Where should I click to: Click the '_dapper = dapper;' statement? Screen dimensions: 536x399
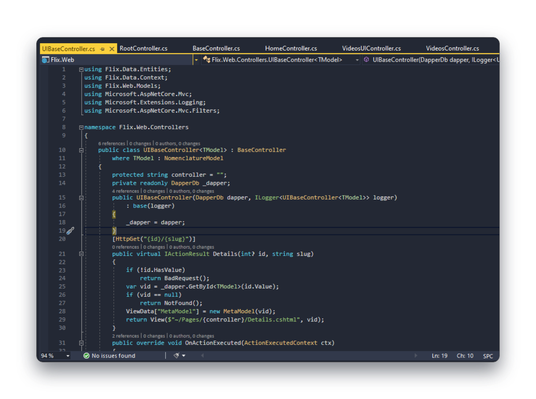pos(155,222)
